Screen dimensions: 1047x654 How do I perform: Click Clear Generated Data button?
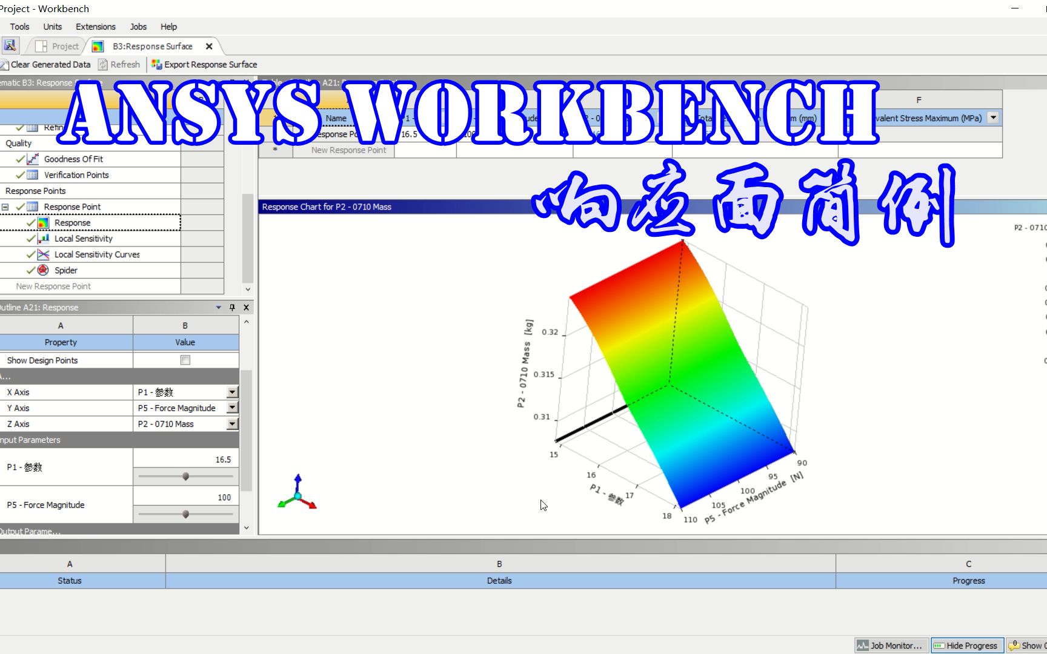coord(45,65)
